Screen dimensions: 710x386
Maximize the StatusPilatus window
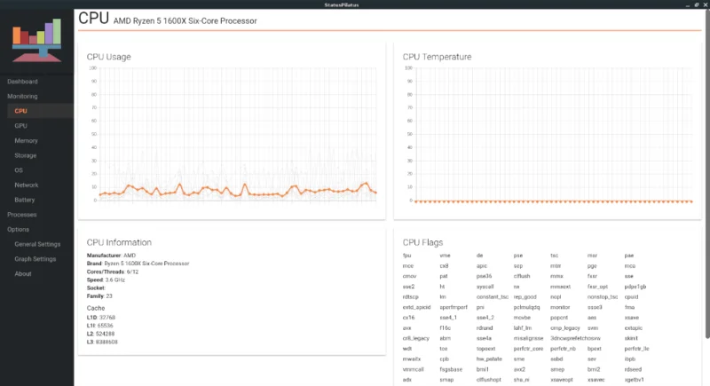697,4
